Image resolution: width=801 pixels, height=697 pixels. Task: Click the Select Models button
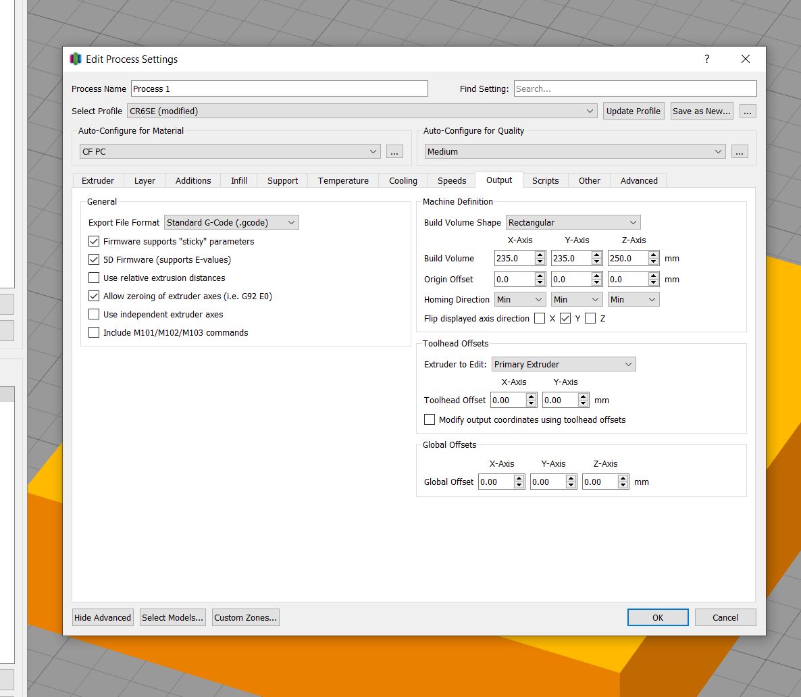coord(173,617)
